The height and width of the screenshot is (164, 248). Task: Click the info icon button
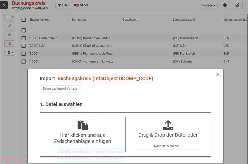point(225,5)
